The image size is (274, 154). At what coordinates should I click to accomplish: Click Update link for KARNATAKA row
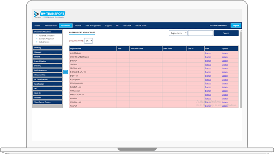[224, 91]
